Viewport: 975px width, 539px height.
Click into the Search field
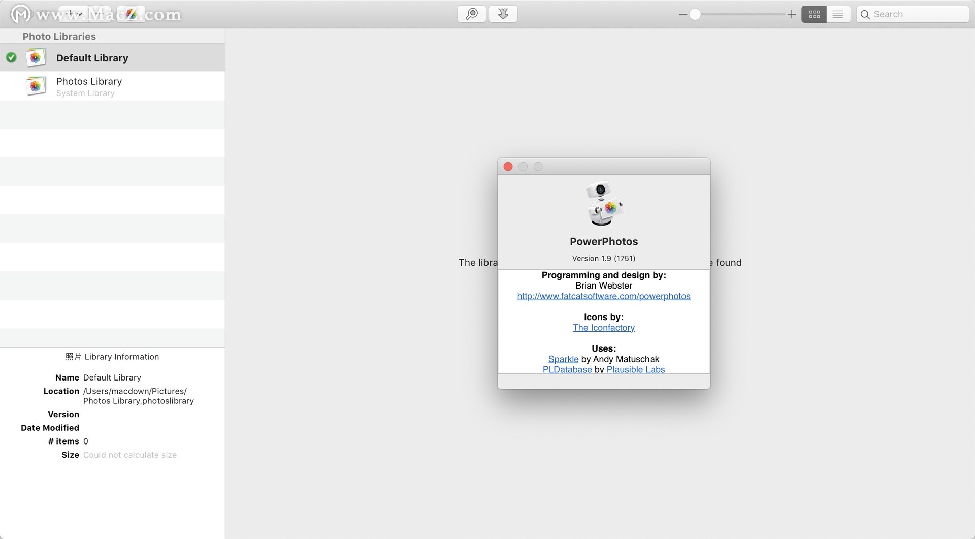tap(913, 14)
